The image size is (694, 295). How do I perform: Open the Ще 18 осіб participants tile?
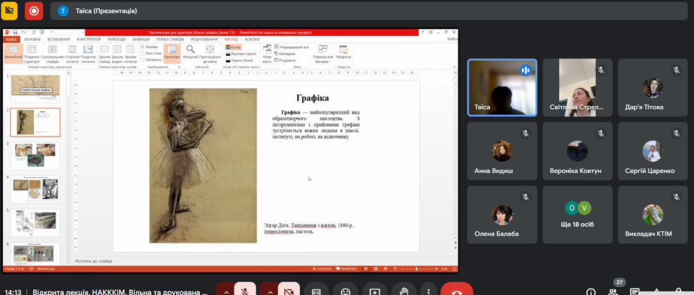point(578,214)
